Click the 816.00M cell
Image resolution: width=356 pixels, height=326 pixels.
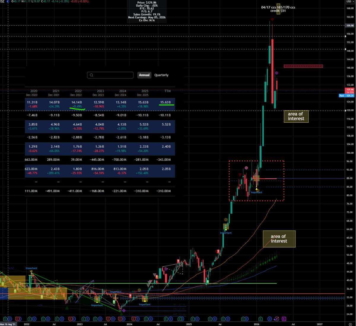(98, 169)
